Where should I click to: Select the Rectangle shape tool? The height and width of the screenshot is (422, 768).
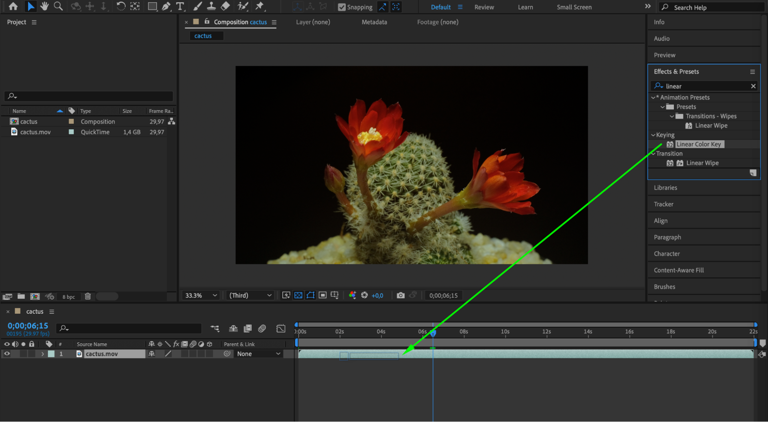(152, 6)
